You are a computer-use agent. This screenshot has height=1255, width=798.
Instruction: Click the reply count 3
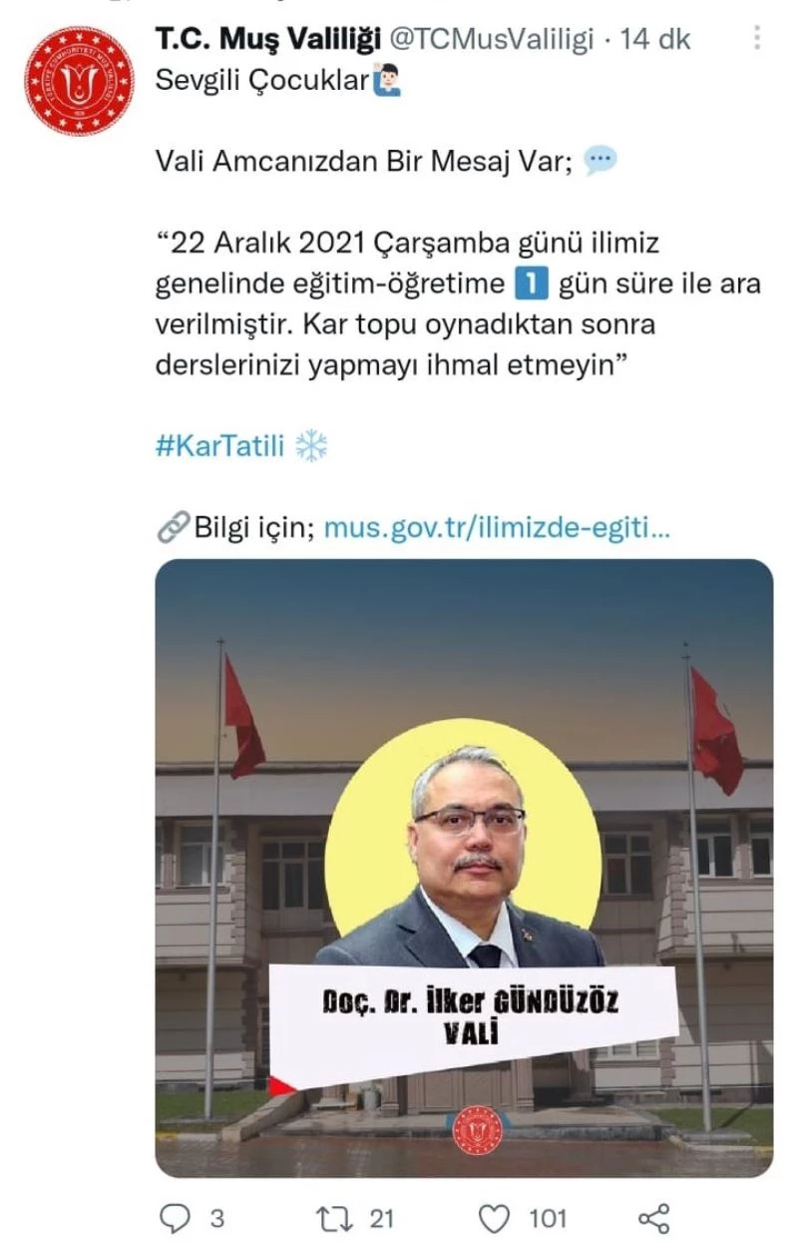[x=216, y=1218]
